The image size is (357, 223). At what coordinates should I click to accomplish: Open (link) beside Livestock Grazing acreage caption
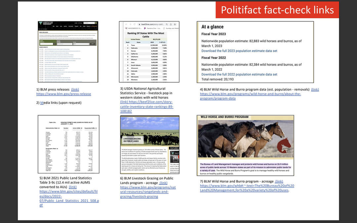click(163, 183)
